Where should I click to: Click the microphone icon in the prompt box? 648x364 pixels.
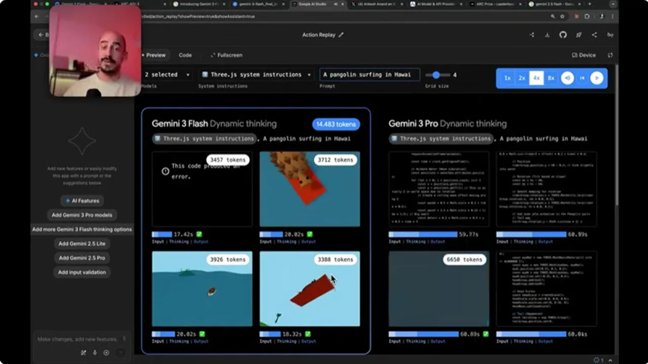[95, 353]
